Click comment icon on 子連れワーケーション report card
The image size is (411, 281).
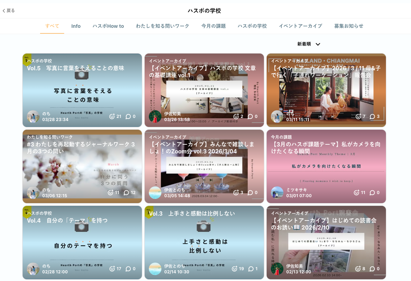pyautogui.click(x=372, y=117)
